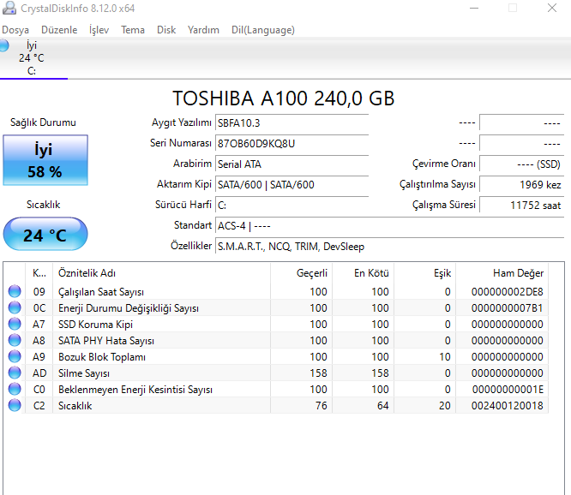Click raw value 00000000001E
The height and width of the screenshot is (495, 571).
(x=508, y=390)
